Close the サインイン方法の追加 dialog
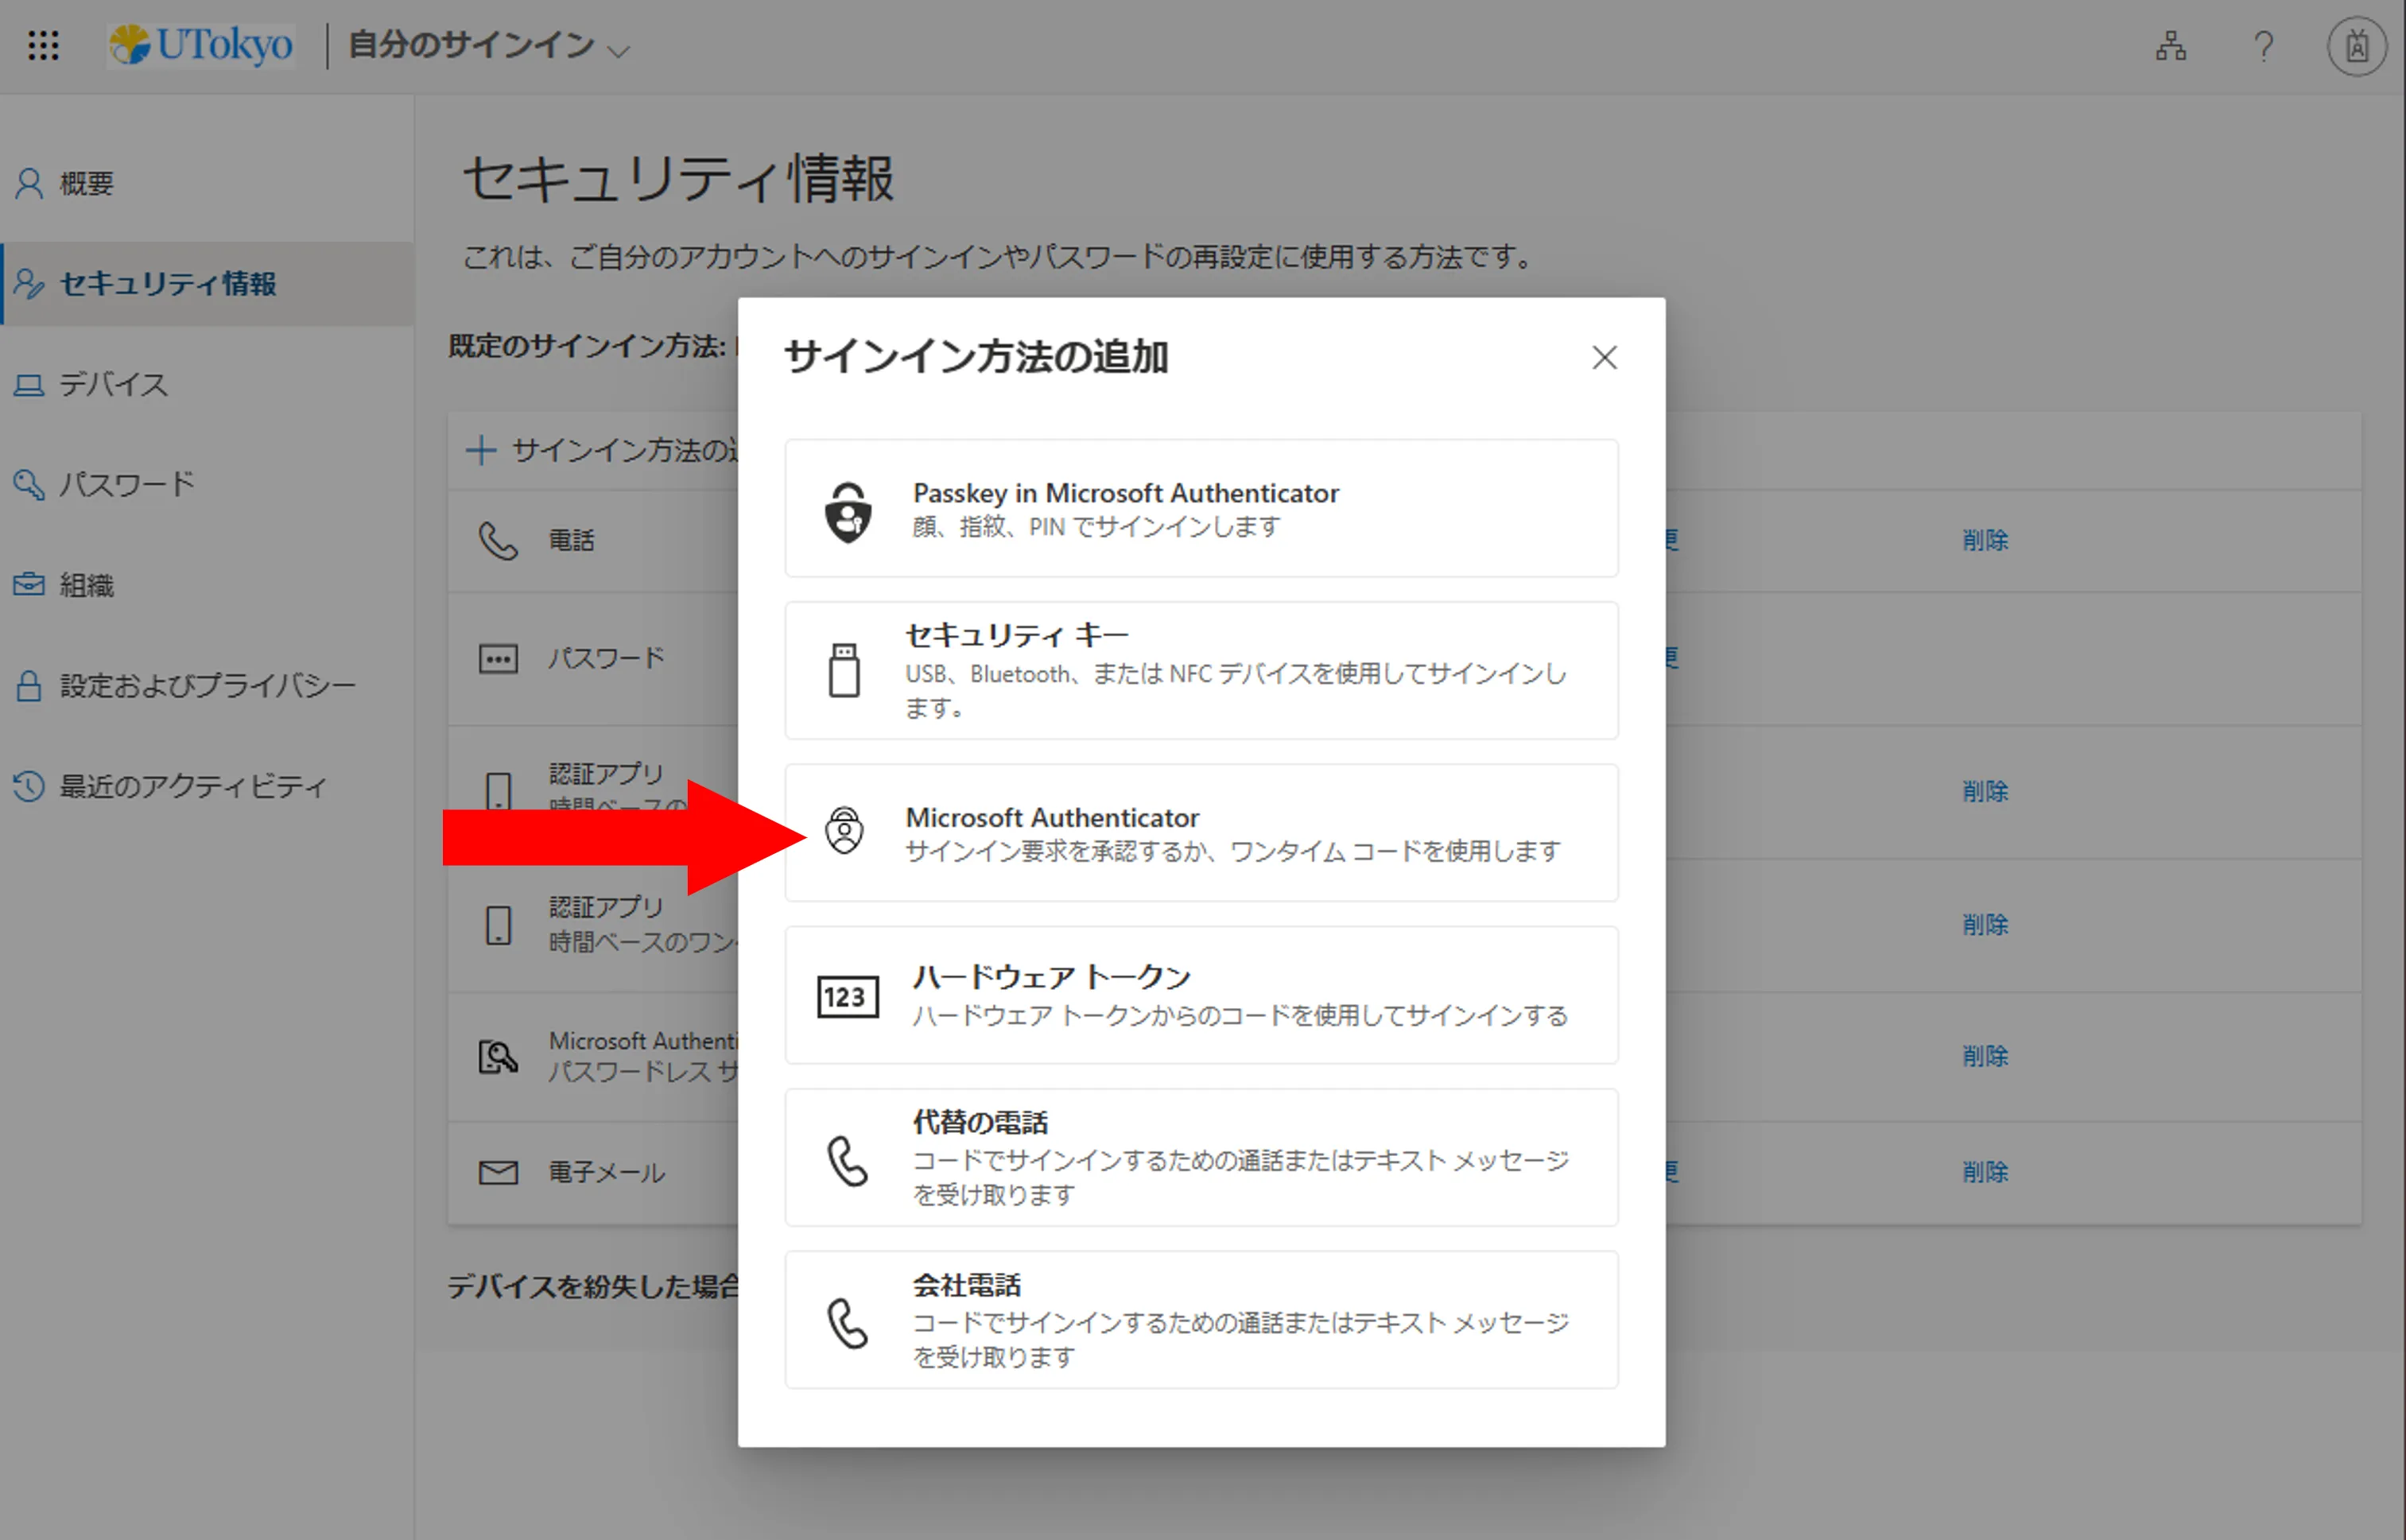2406x1540 pixels. [x=1604, y=357]
